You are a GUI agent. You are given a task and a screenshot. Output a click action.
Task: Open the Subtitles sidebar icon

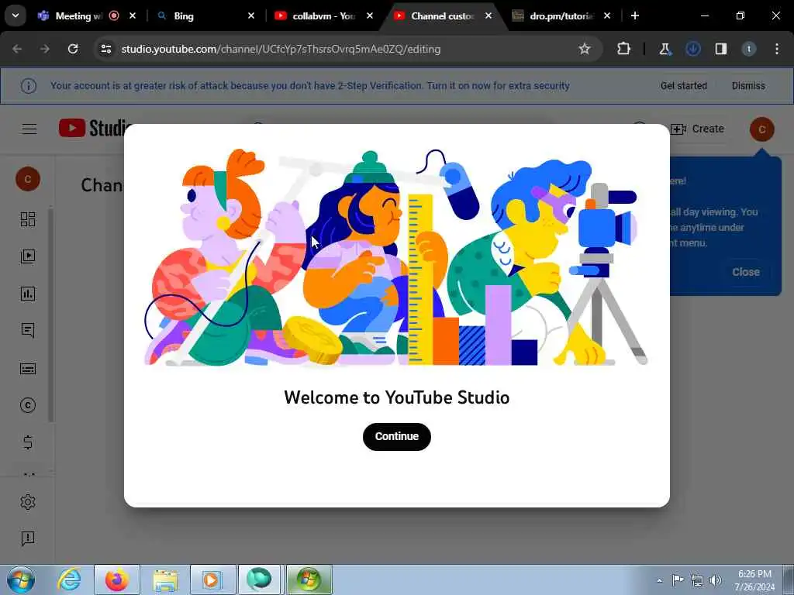tap(28, 368)
